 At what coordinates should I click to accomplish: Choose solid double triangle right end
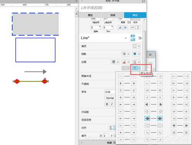click(x=186, y=125)
